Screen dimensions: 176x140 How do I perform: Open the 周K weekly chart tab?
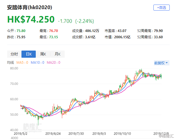43,54
